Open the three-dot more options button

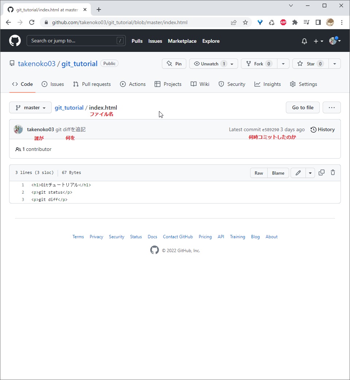[332, 107]
